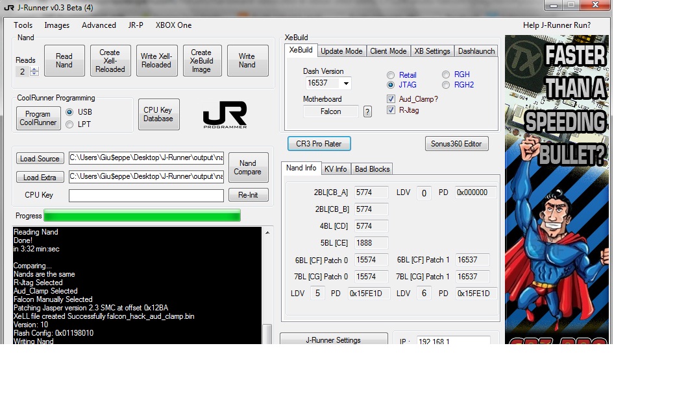The image size is (675, 394).
Task: Open the XBOX One menu
Action: tap(173, 25)
